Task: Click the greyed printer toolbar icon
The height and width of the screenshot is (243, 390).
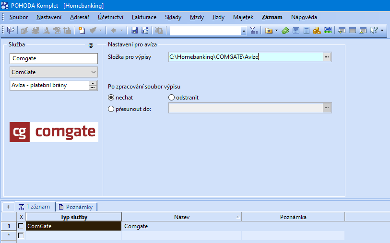Action: (x=35, y=31)
